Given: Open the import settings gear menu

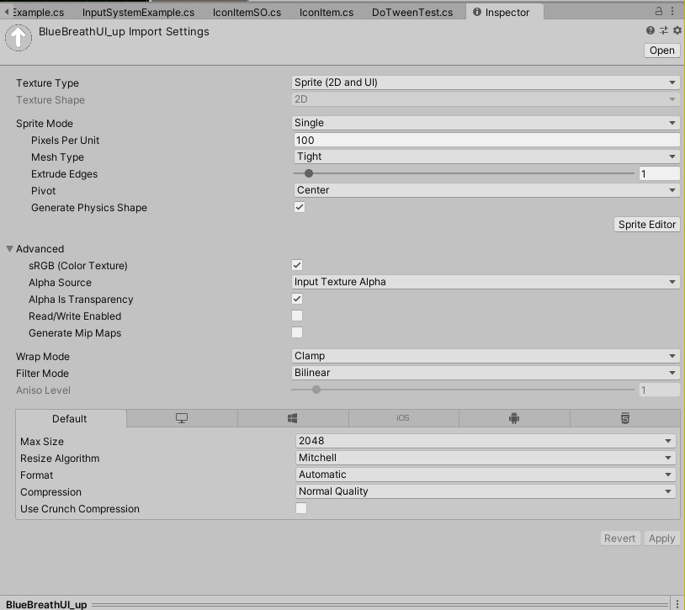Looking at the screenshot, I should pos(677,30).
